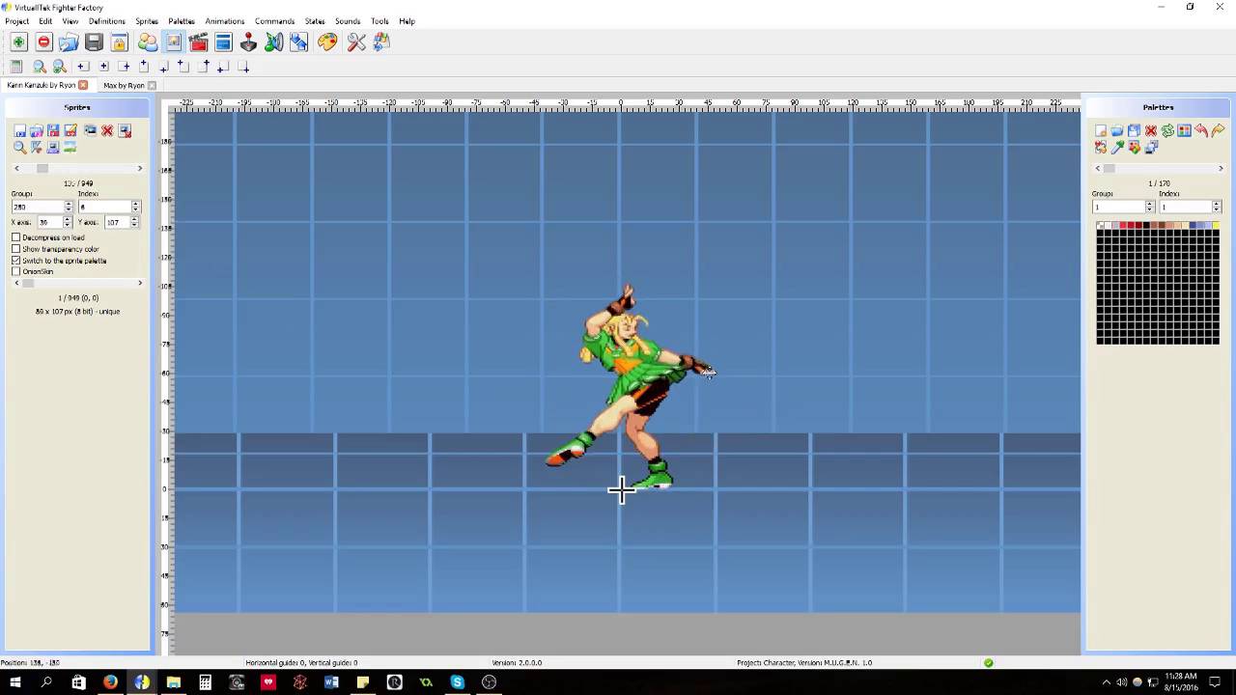Click the sprite Index spinner arrows
The width and height of the screenshot is (1236, 695).
click(x=135, y=207)
